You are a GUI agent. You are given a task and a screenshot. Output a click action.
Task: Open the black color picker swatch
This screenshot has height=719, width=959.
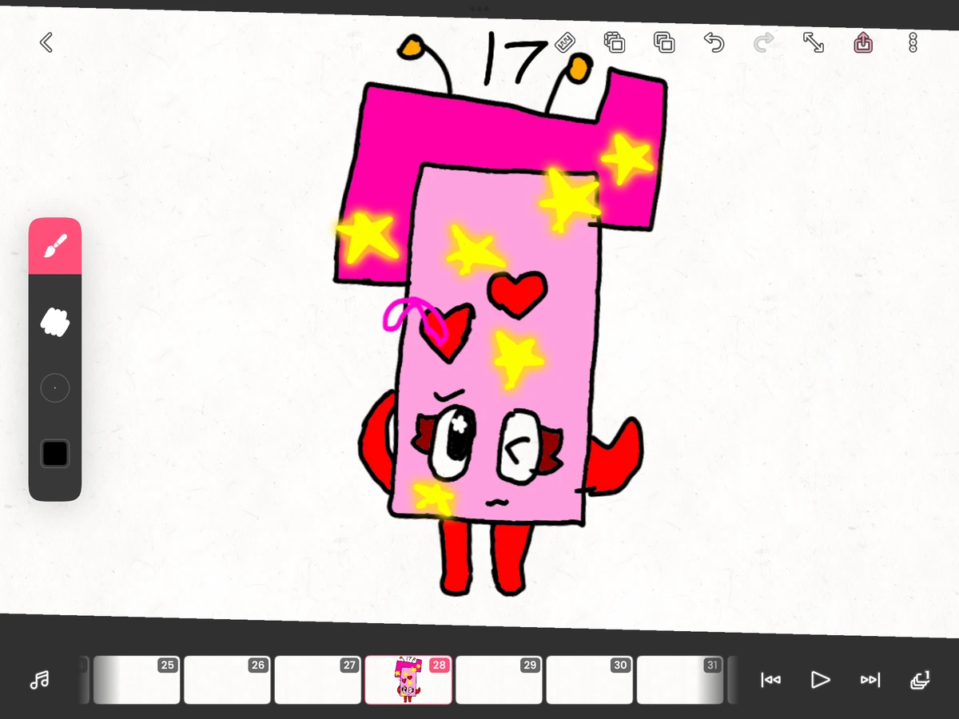pos(55,453)
